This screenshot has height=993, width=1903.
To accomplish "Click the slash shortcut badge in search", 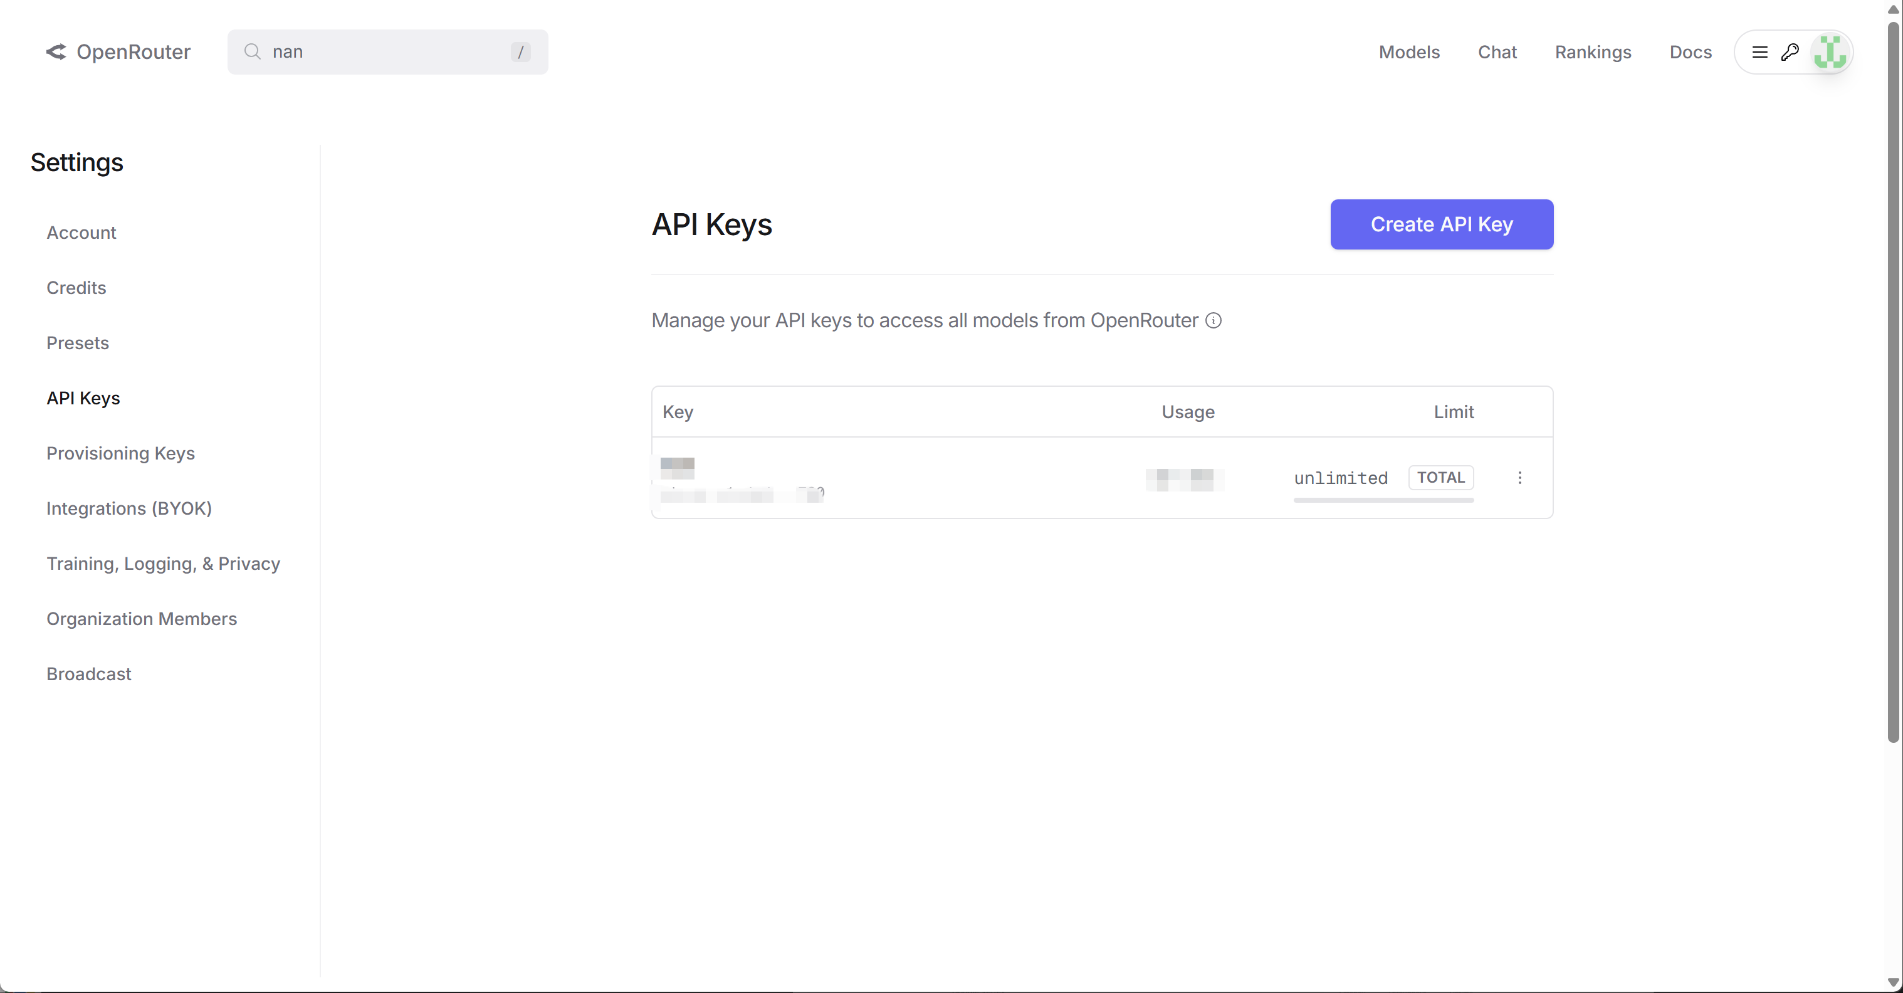I will pos(521,51).
